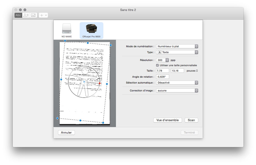Click the center handle of scan selection

click(84, 82)
